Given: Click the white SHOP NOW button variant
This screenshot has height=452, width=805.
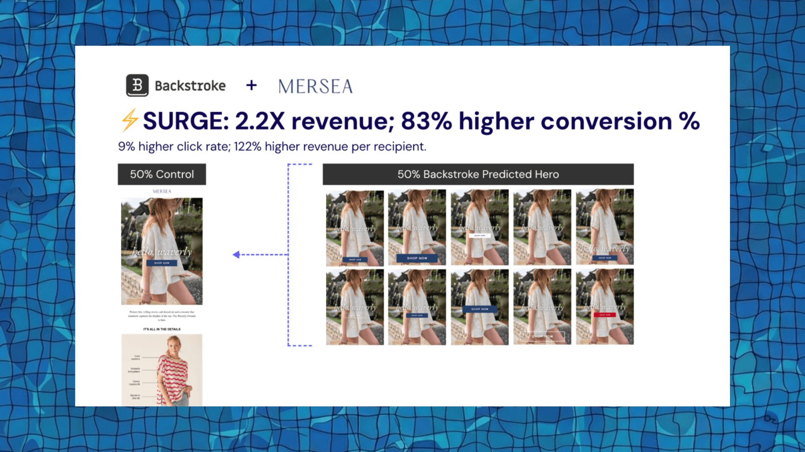Looking at the screenshot, I should [x=480, y=236].
